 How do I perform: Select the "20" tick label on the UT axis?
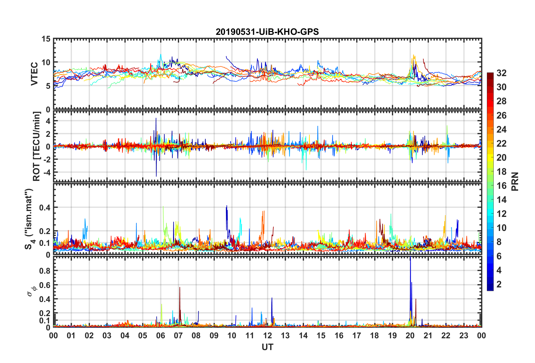pos(410,335)
